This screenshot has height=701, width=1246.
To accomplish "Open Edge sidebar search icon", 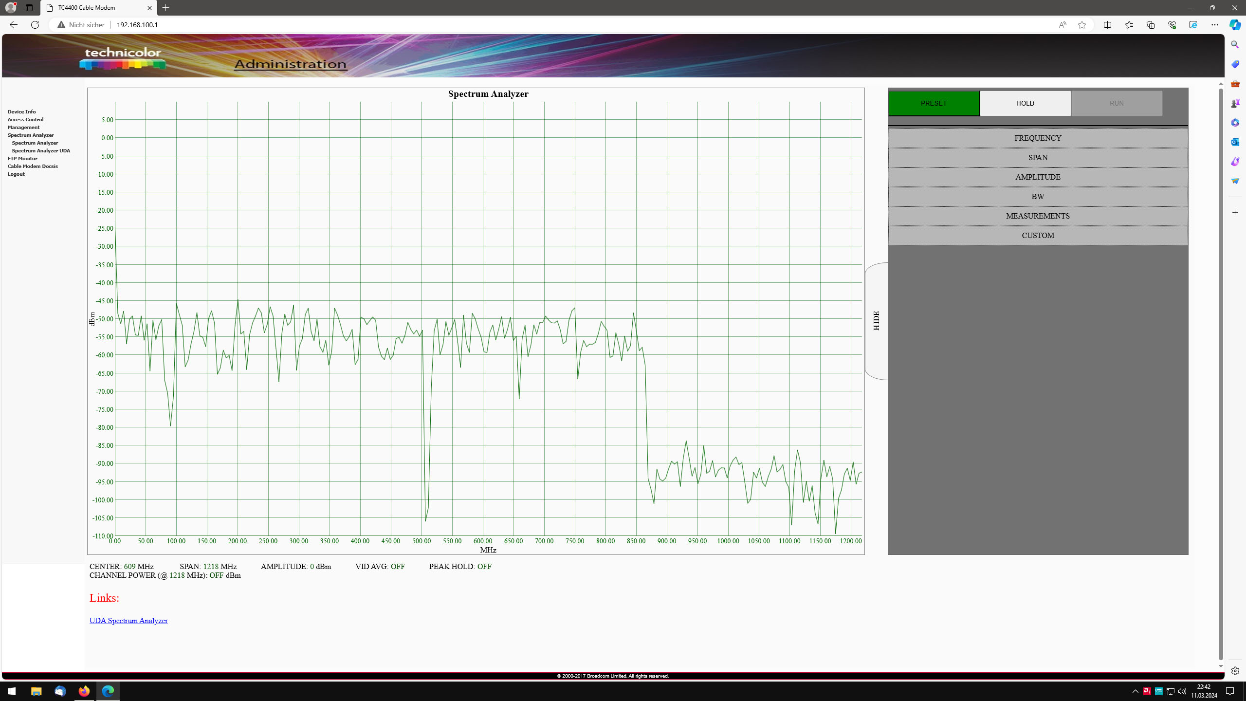I will click(1235, 45).
